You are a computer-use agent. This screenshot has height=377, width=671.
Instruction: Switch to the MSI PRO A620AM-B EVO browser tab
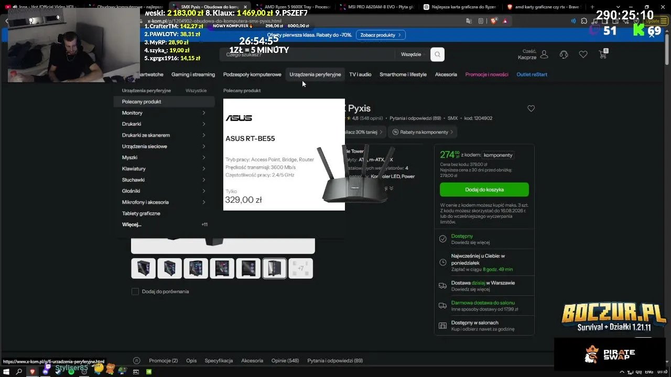pos(377,7)
